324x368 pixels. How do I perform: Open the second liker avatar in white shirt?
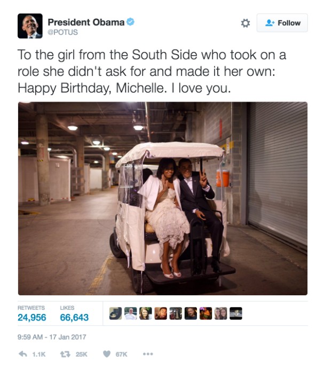(130, 313)
